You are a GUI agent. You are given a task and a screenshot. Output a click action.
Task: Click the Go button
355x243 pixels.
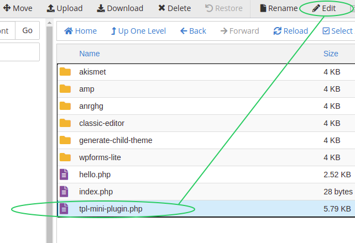[28, 30]
